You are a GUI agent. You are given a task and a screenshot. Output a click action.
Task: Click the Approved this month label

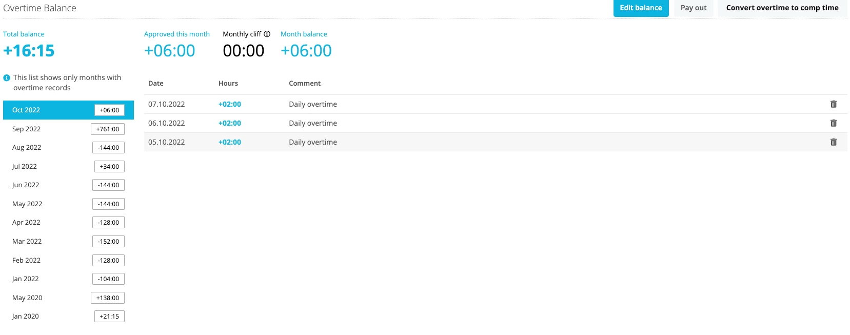click(x=177, y=34)
